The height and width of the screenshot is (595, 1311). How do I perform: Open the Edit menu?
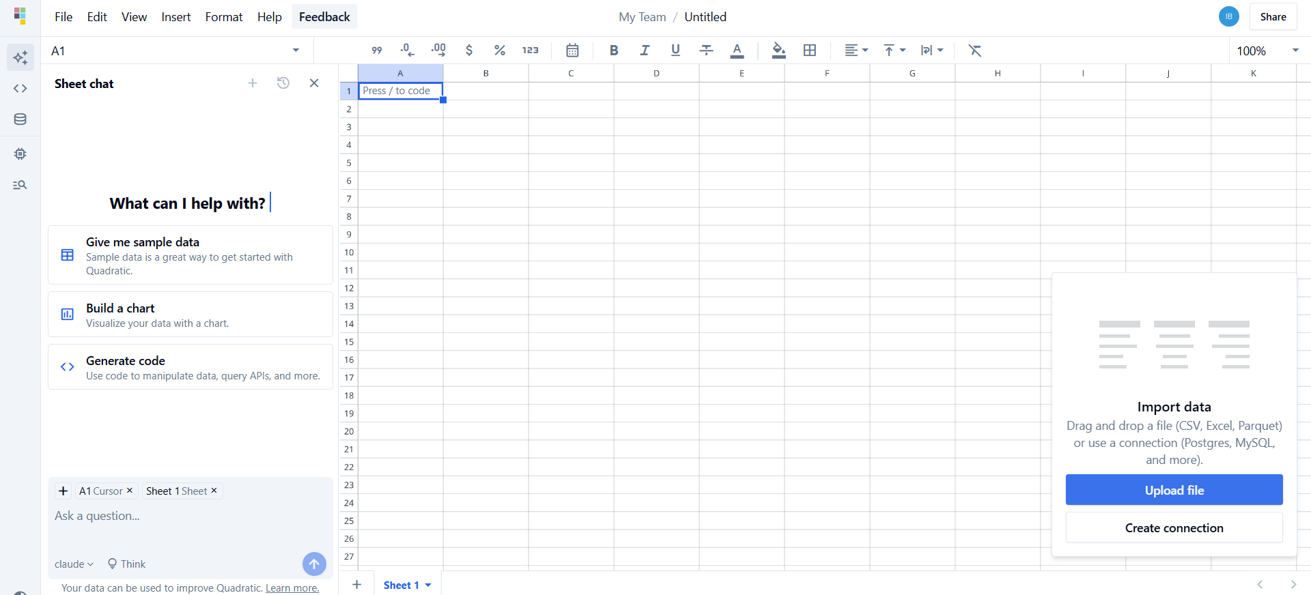[x=97, y=17]
